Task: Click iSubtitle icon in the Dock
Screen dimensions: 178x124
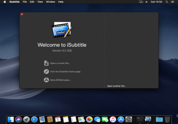Action: click(148, 119)
